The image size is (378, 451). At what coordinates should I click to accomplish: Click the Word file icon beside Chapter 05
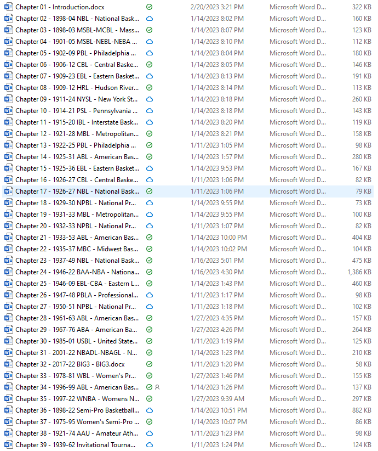coord(9,53)
